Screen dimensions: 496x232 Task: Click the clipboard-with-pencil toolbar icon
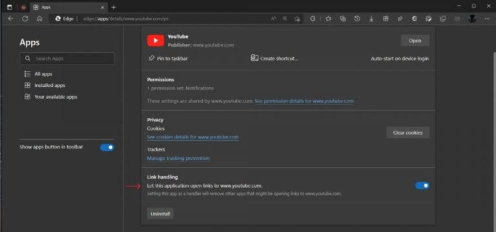[x=429, y=19]
